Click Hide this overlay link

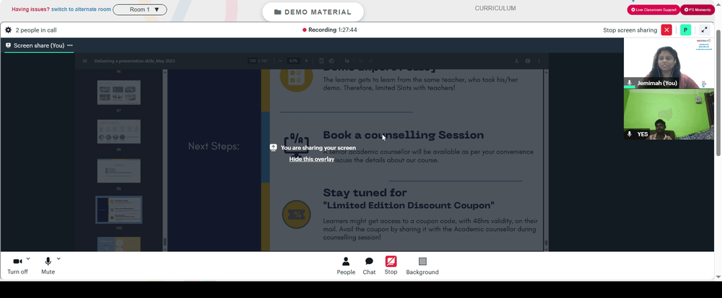pos(312,159)
